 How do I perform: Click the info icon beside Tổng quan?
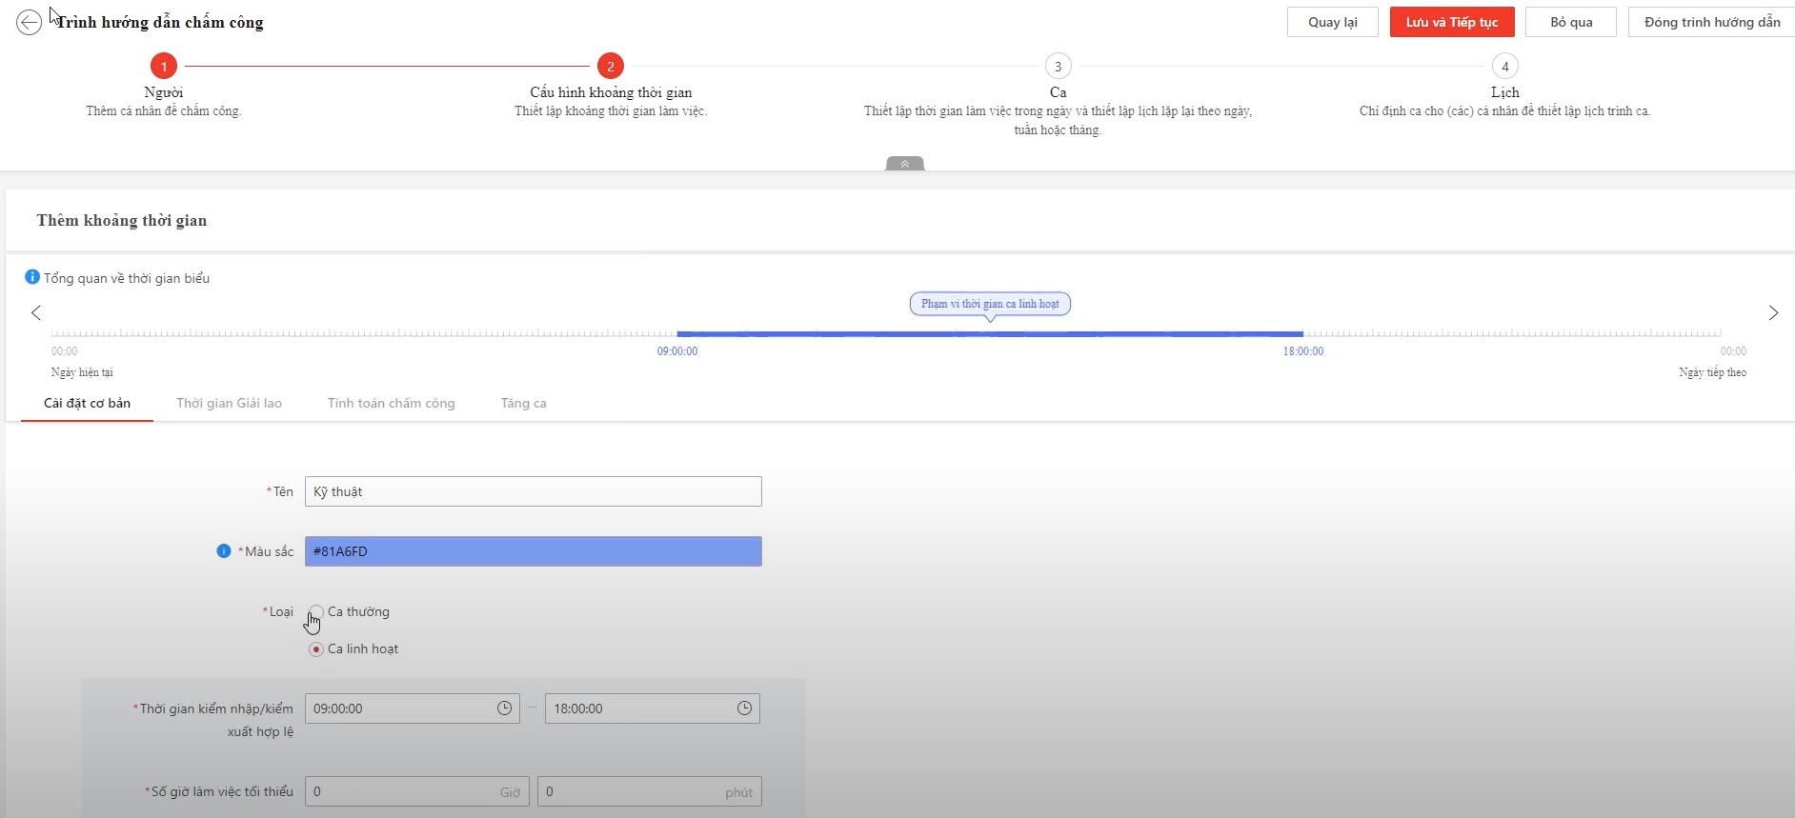32,277
